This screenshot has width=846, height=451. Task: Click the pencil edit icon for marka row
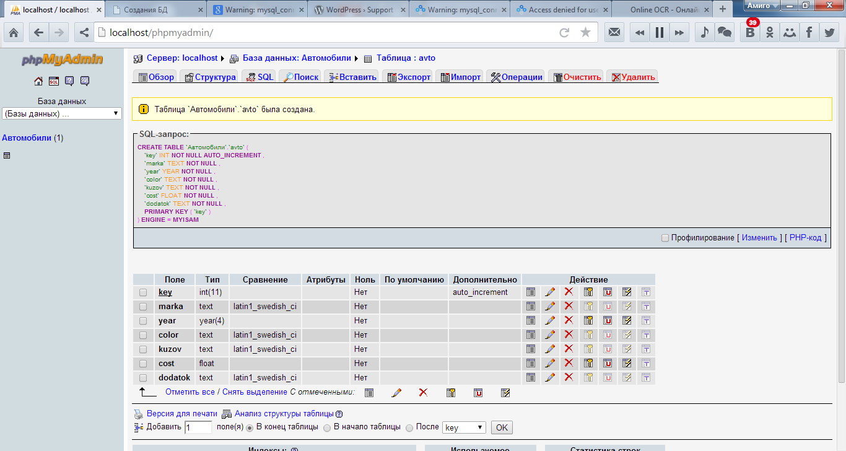549,307
